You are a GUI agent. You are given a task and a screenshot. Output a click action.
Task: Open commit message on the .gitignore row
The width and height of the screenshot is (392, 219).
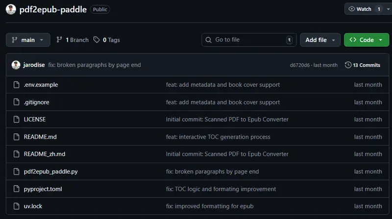223,102
